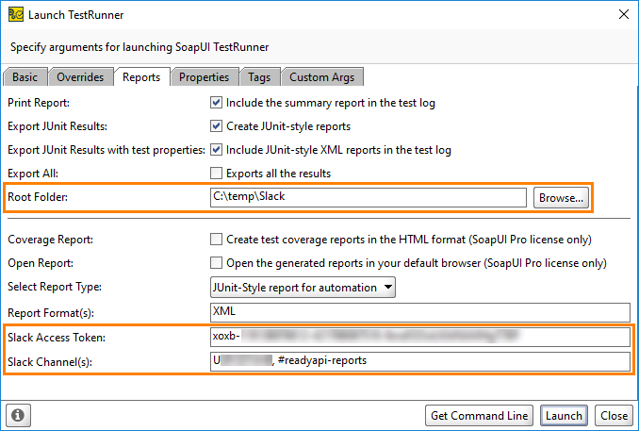The width and height of the screenshot is (639, 431).
Task: Click the Root Folder: label
Action: pos(38,197)
